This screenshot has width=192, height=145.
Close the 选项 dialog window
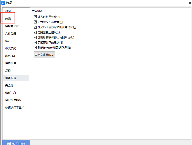[190, 3]
